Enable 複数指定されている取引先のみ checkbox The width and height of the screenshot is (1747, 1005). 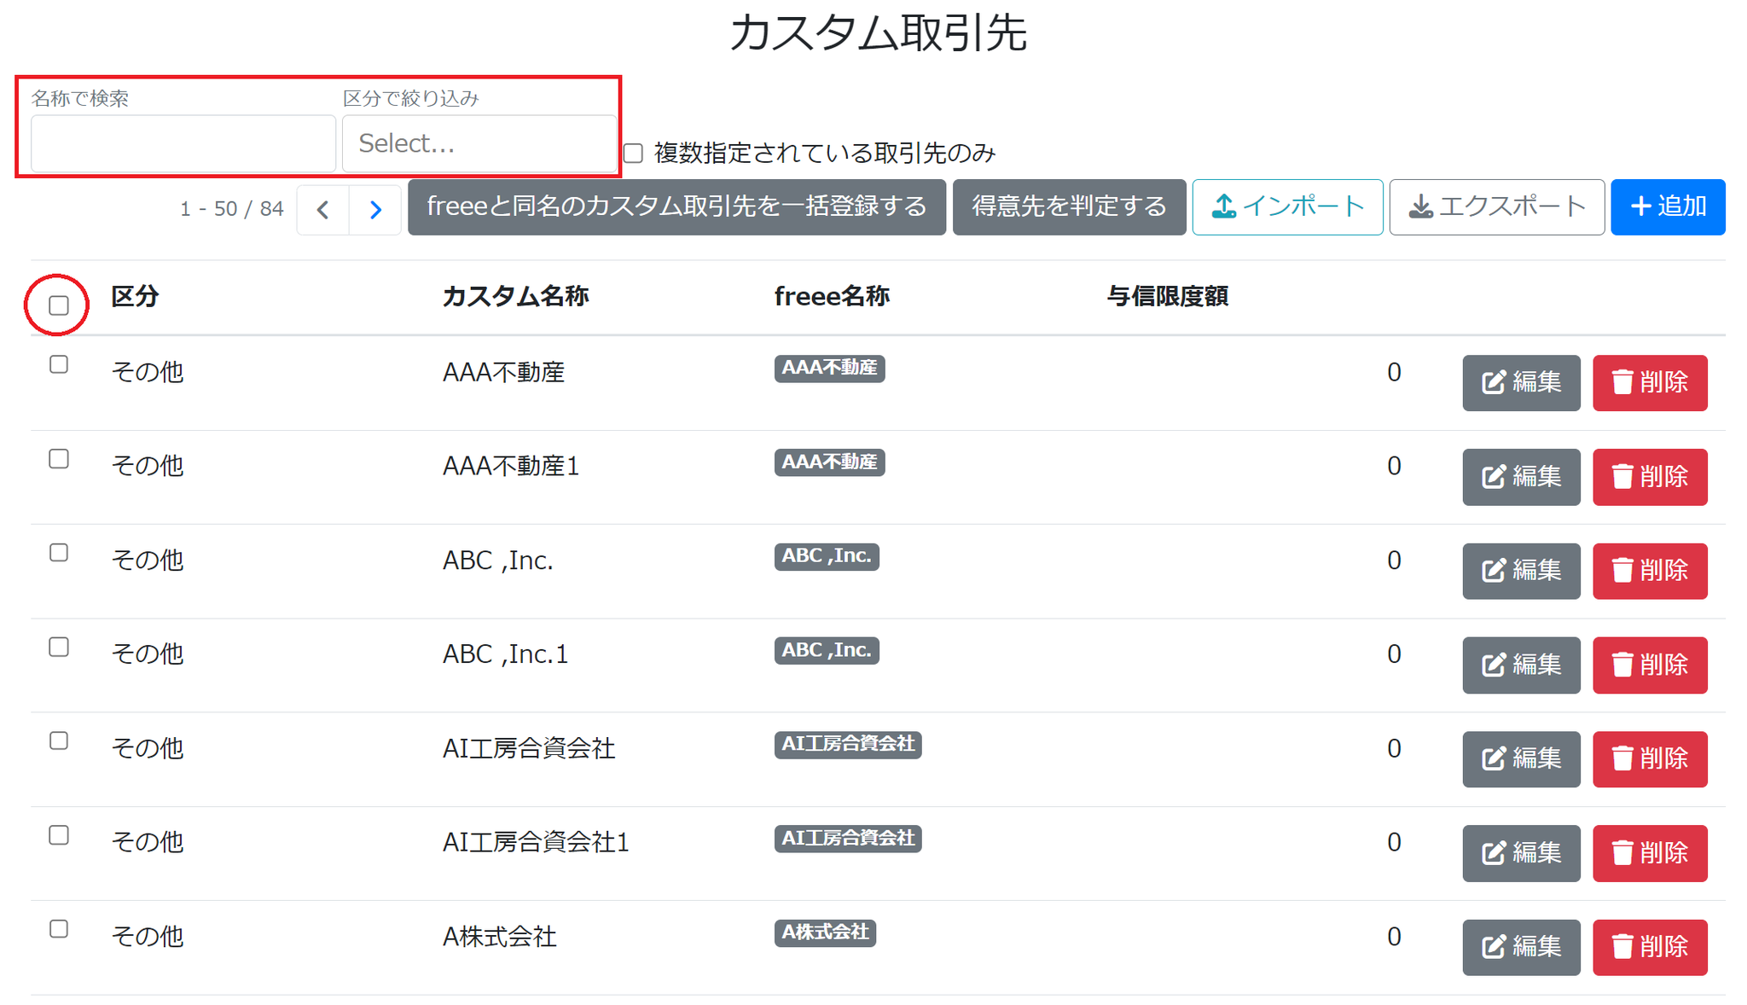pyautogui.click(x=633, y=154)
